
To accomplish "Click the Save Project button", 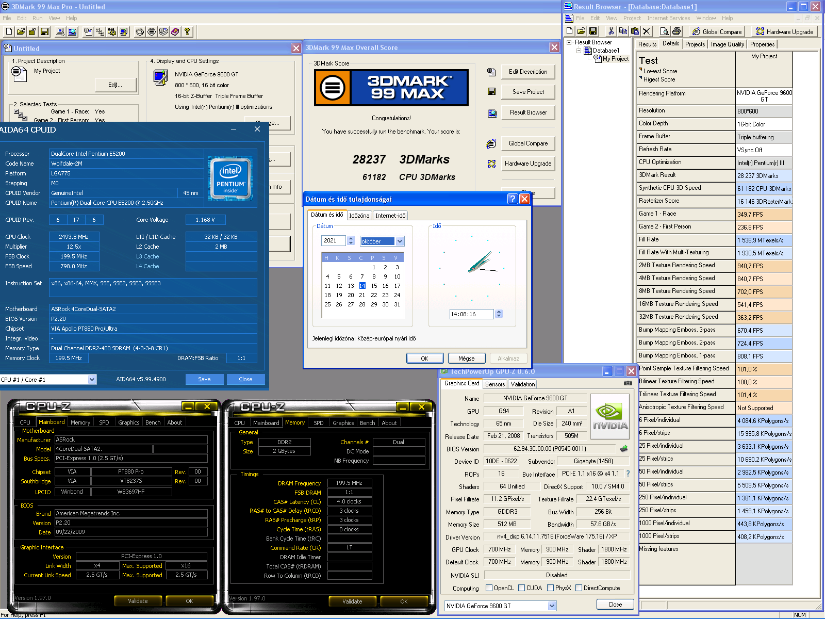I will pyautogui.click(x=528, y=92).
